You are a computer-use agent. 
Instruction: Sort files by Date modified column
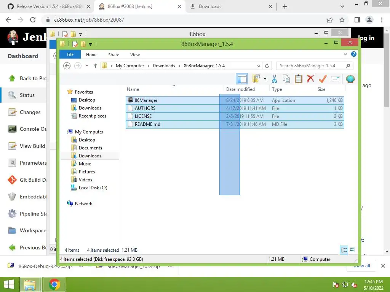pos(241,89)
